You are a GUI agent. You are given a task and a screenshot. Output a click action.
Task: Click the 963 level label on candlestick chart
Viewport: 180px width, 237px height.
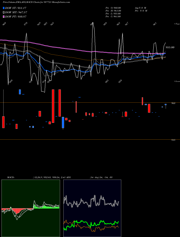173,103
